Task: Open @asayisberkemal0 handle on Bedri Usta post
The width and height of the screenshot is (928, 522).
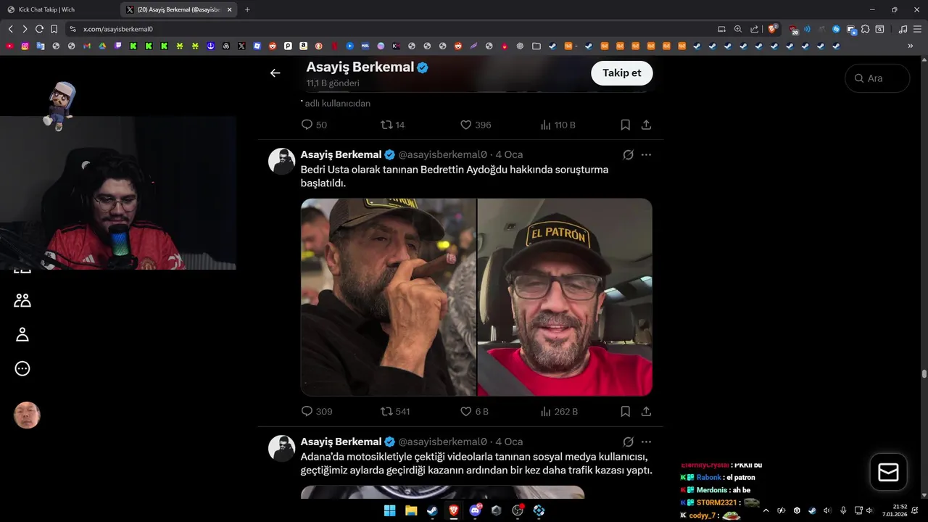Action: pos(442,154)
